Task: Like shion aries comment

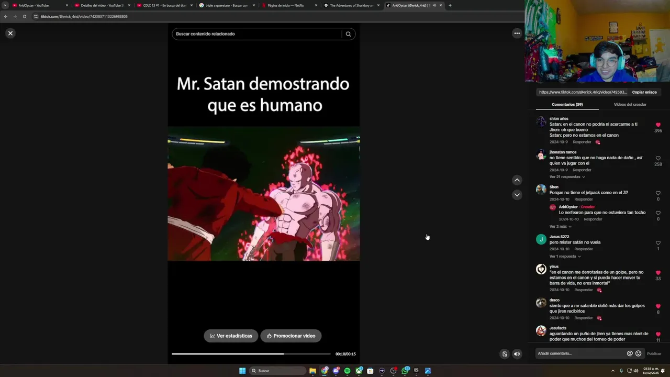Action: 658,125
